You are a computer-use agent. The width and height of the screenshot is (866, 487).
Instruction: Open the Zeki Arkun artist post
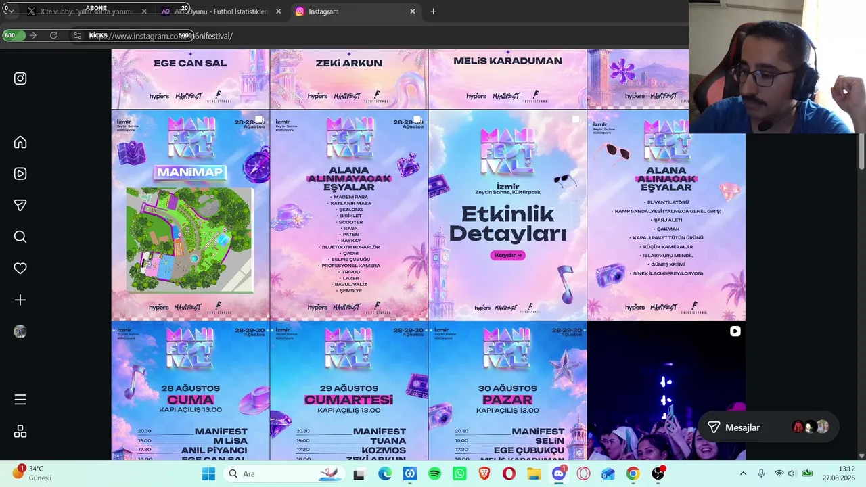(349, 78)
